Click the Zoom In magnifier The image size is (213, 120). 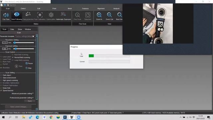(99, 15)
